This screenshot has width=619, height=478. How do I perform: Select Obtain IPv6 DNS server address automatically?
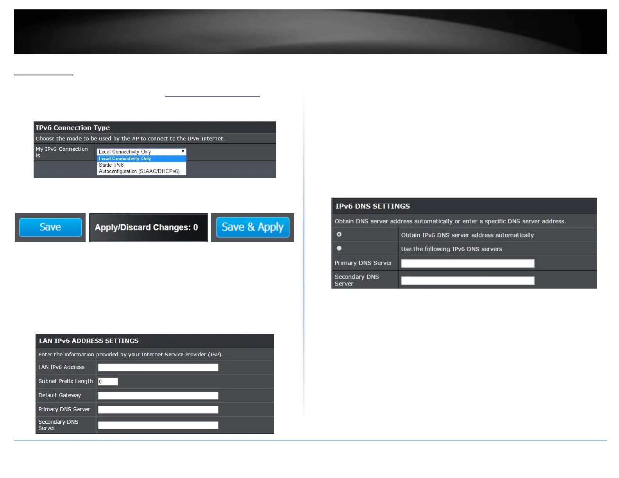[339, 234]
